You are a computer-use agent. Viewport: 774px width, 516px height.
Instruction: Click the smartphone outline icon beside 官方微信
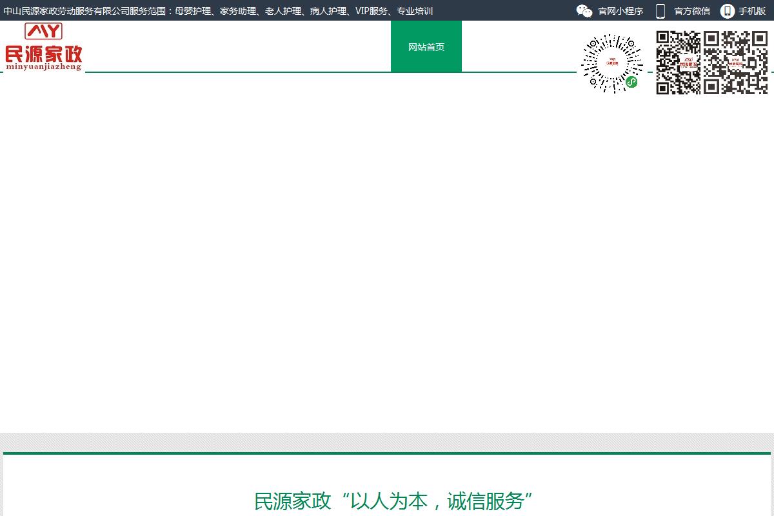pyautogui.click(x=660, y=11)
